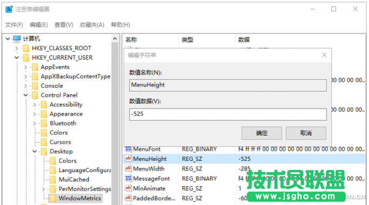This screenshot has width=369, height=205.
Task: Click the MessageFont binary value icon
Action: [128, 179]
